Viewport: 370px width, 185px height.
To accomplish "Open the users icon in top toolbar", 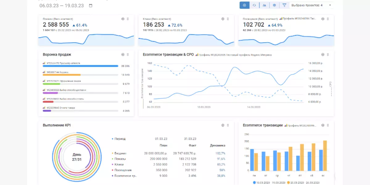I will point(264,5).
